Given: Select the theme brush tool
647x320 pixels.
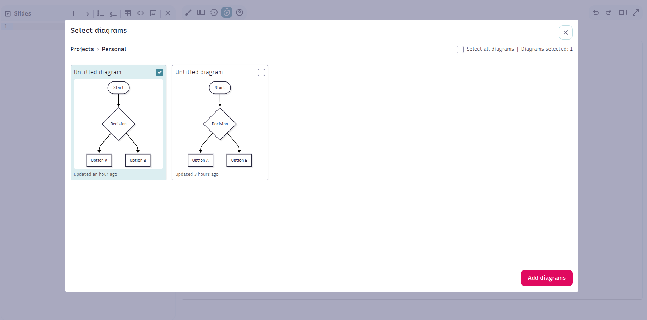Looking at the screenshot, I should click(x=188, y=12).
